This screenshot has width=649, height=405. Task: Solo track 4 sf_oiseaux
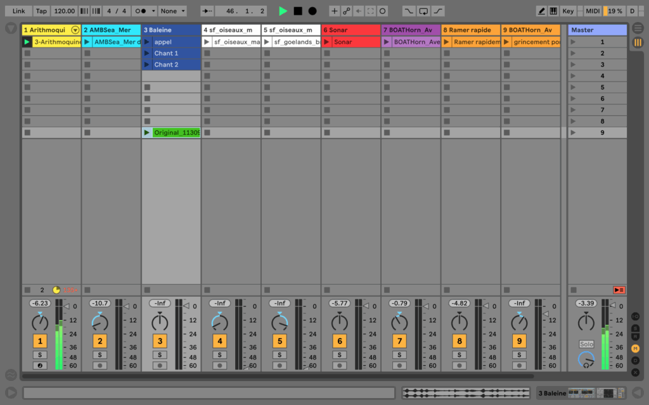(x=219, y=355)
